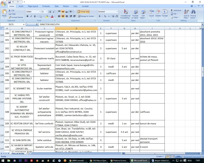
Task: Click Merge & Center
Action: [86, 16]
